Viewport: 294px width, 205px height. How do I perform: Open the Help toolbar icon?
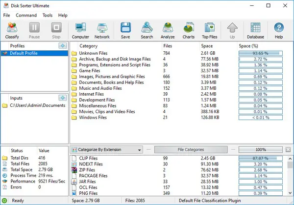click(279, 31)
